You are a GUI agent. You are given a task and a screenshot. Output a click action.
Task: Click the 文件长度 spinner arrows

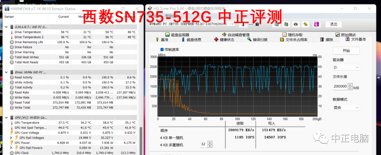click(350, 86)
